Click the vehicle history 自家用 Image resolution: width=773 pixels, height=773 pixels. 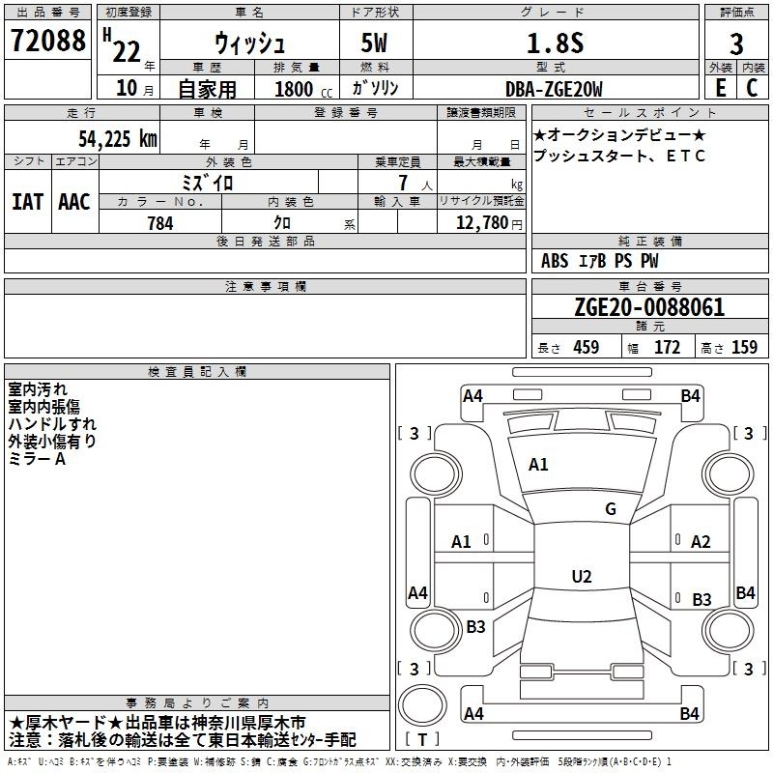pyautogui.click(x=207, y=89)
